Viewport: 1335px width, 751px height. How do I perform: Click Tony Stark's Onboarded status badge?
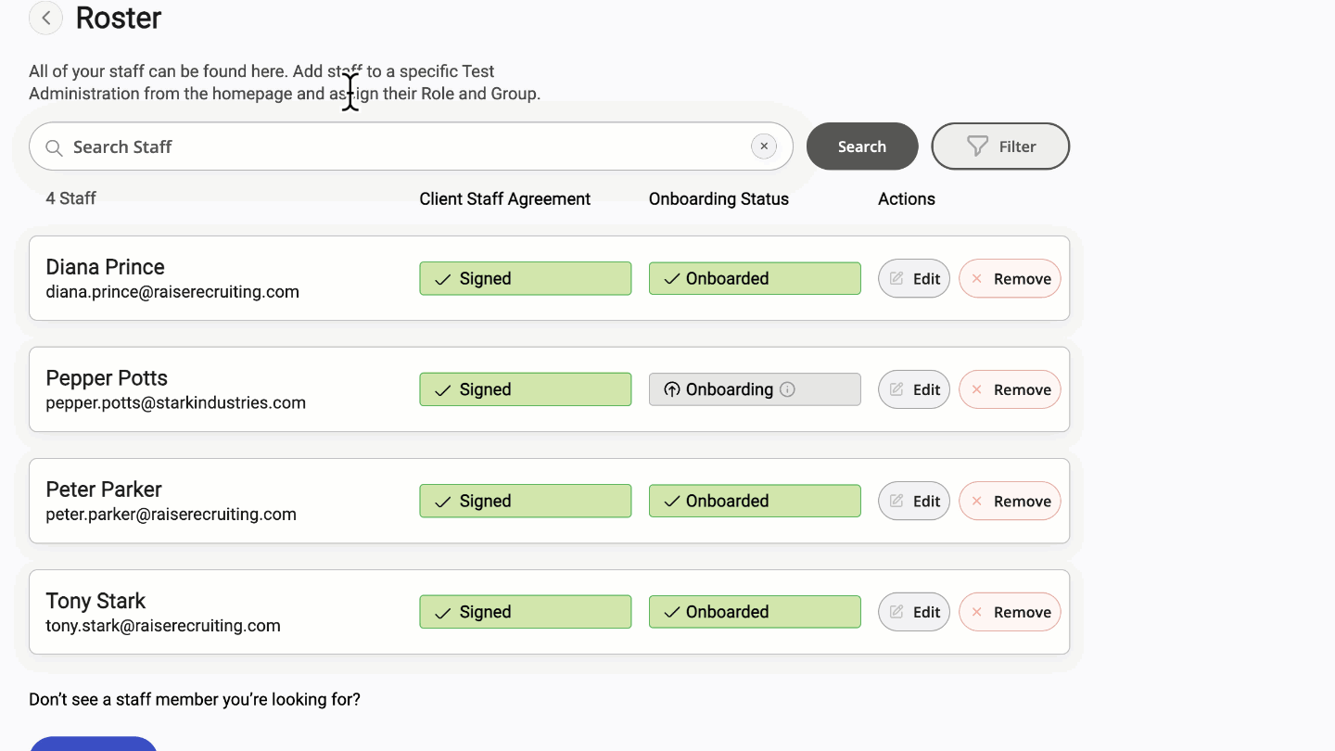tap(755, 612)
